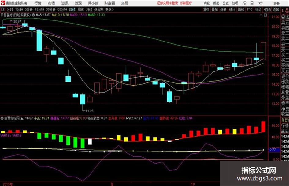The height and width of the screenshot is (186, 289).
Task: Click the MA60: 17.33 label
Action: (x=96, y=15)
